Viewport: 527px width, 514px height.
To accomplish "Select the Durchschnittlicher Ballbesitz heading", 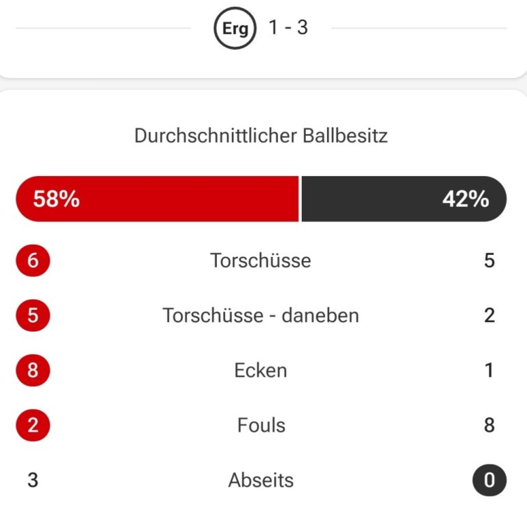I will tap(261, 135).
